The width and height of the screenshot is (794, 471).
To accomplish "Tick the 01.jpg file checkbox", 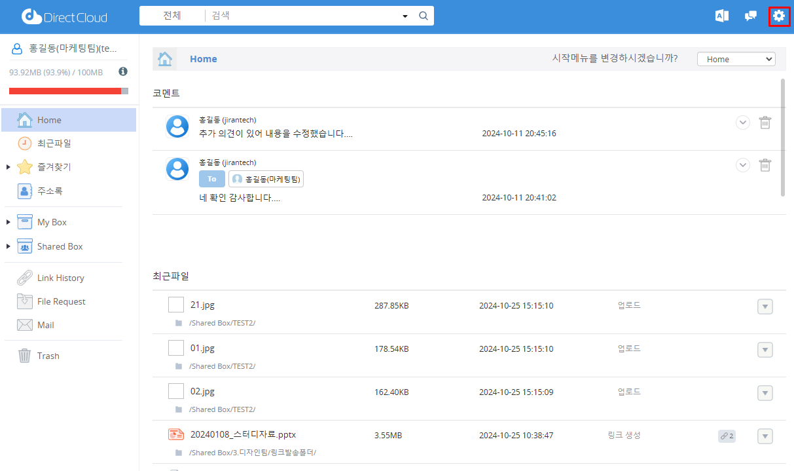I will point(176,348).
